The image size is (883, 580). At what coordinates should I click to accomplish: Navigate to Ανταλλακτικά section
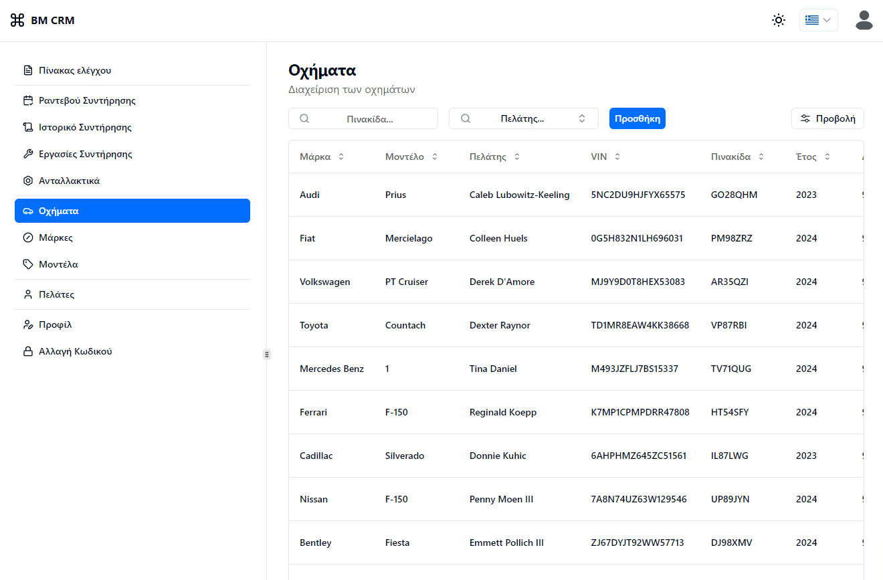coord(132,181)
